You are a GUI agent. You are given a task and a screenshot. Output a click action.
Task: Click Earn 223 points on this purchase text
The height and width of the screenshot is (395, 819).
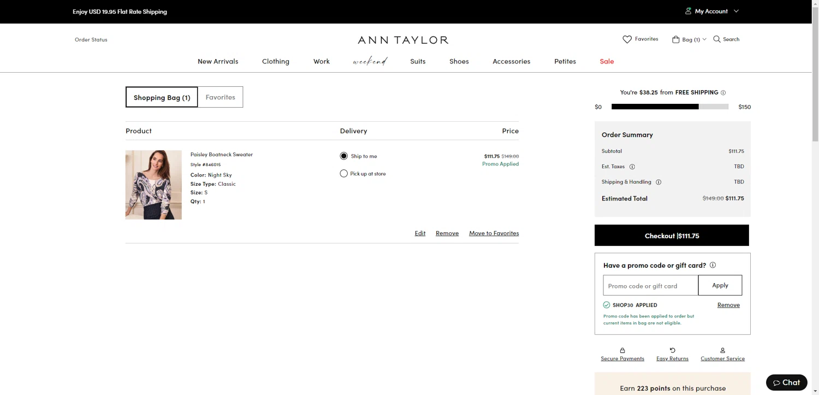(x=673, y=388)
